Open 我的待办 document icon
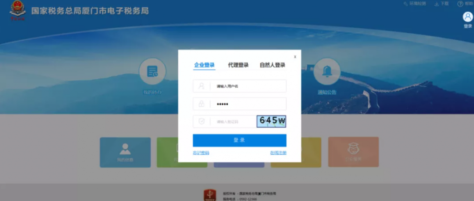 pos(152,72)
